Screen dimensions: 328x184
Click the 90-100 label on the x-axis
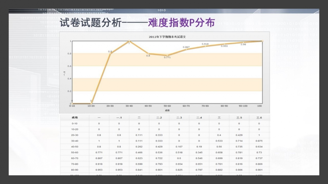(243, 106)
